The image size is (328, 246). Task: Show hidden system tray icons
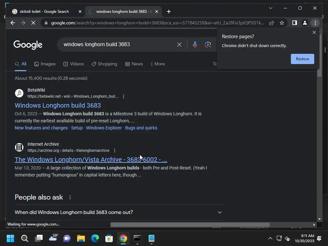pyautogui.click(x=270, y=238)
